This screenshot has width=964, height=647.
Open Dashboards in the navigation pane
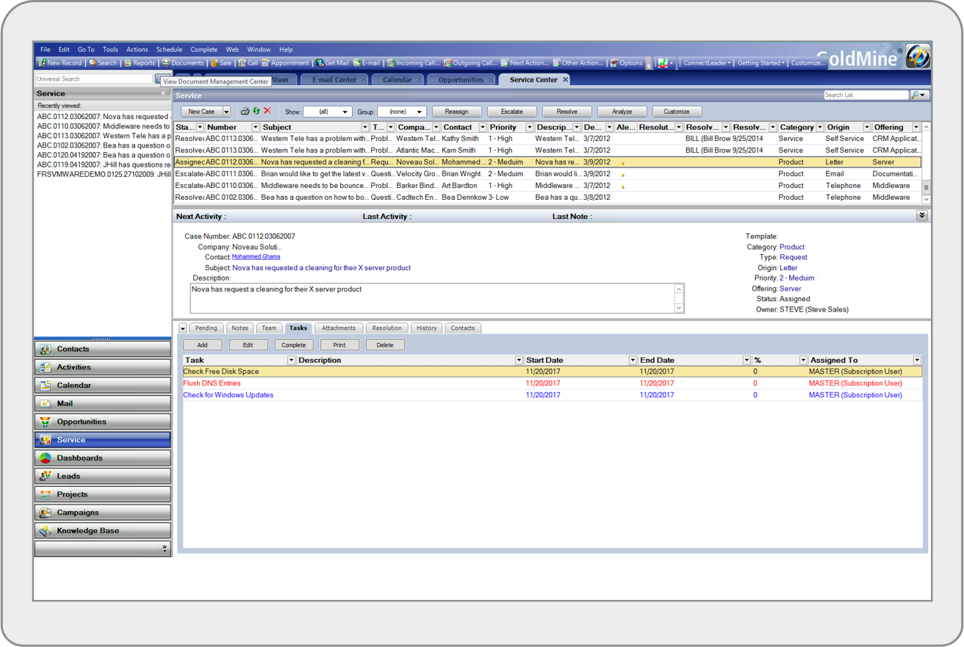tap(102, 458)
